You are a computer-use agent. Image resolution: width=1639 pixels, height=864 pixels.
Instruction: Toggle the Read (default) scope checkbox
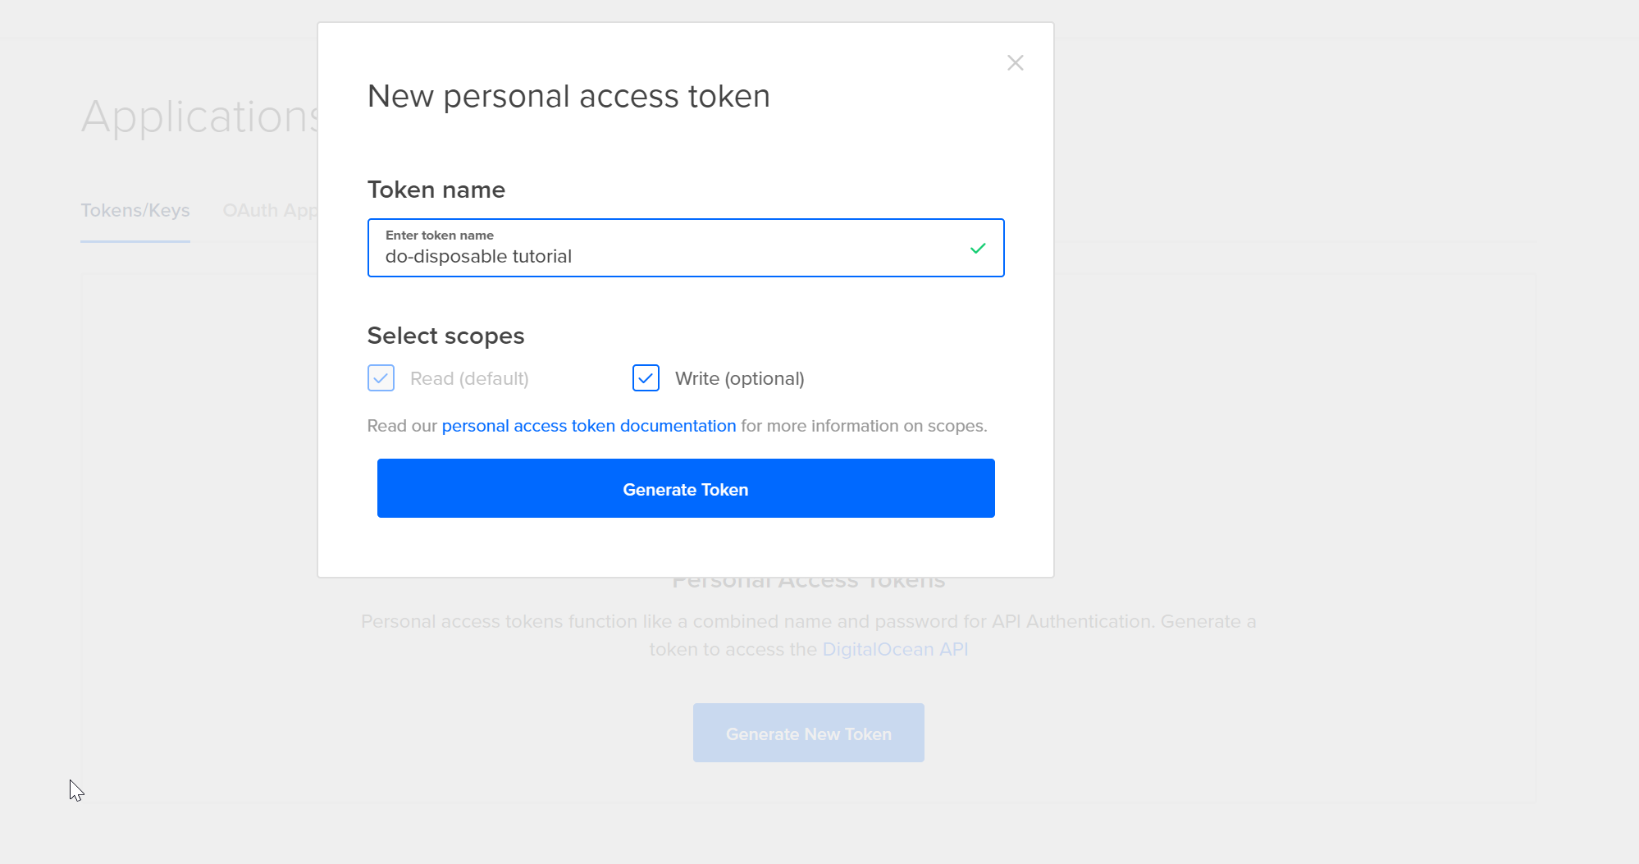pyautogui.click(x=381, y=378)
